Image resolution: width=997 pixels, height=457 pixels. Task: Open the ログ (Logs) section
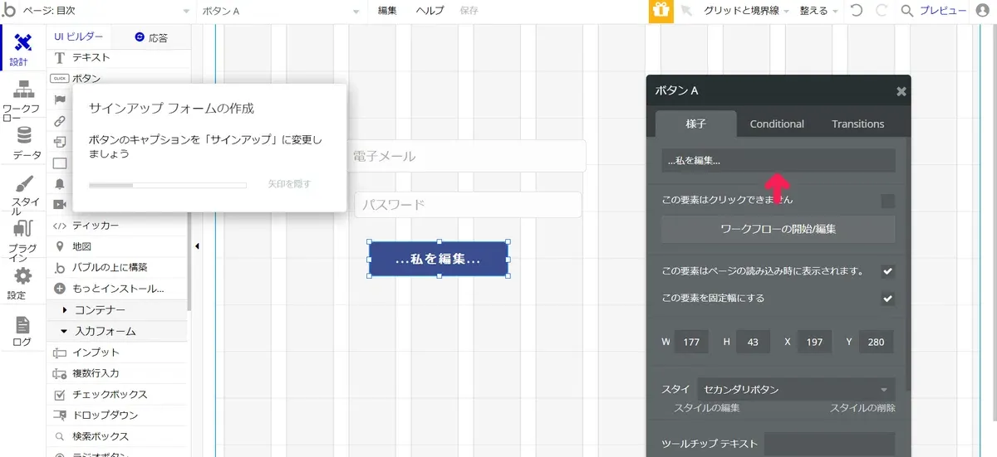click(x=22, y=331)
